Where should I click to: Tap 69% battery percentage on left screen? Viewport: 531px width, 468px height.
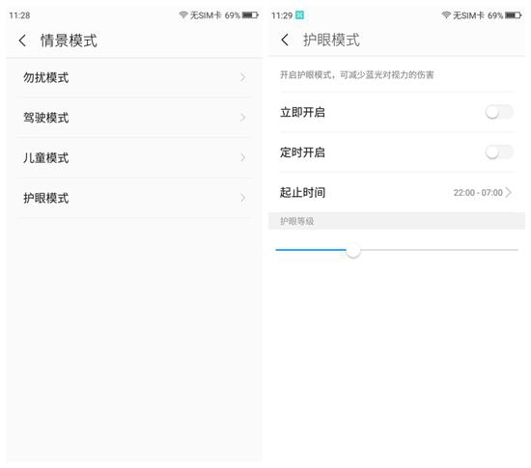pos(233,15)
